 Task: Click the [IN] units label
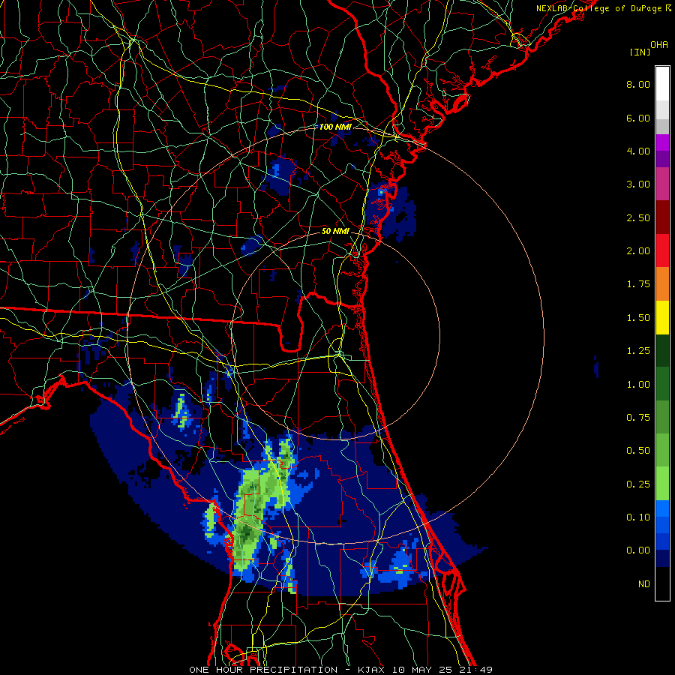pos(640,52)
